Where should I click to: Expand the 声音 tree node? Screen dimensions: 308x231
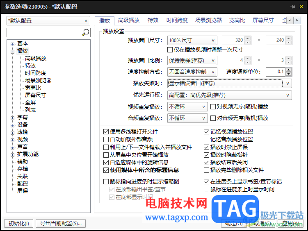(x=13, y=147)
